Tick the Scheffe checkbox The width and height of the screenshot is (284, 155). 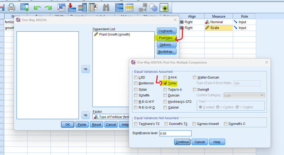click(136, 96)
